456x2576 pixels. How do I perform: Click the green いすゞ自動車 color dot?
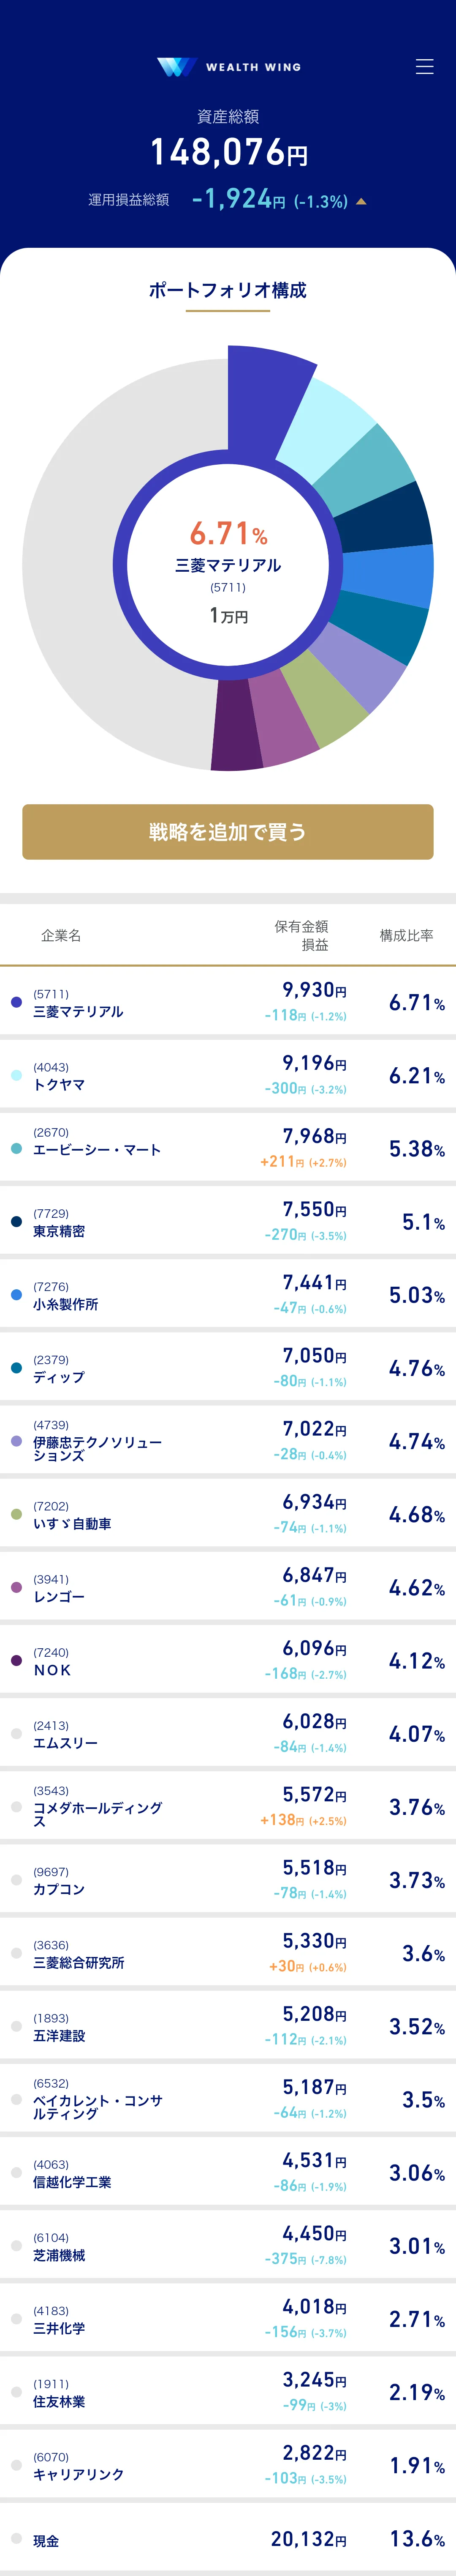coord(16,1514)
